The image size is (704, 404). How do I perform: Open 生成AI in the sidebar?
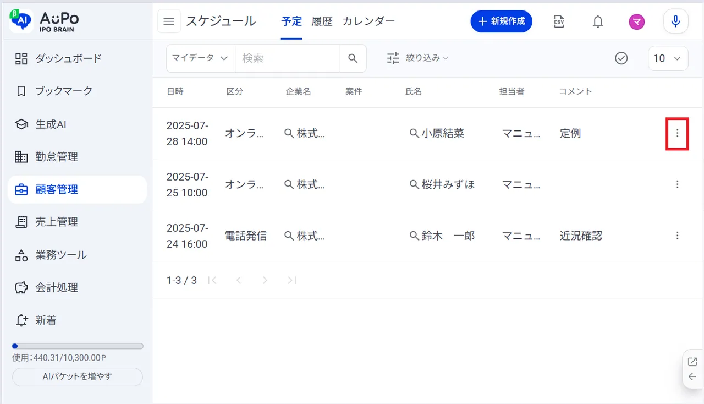78,124
